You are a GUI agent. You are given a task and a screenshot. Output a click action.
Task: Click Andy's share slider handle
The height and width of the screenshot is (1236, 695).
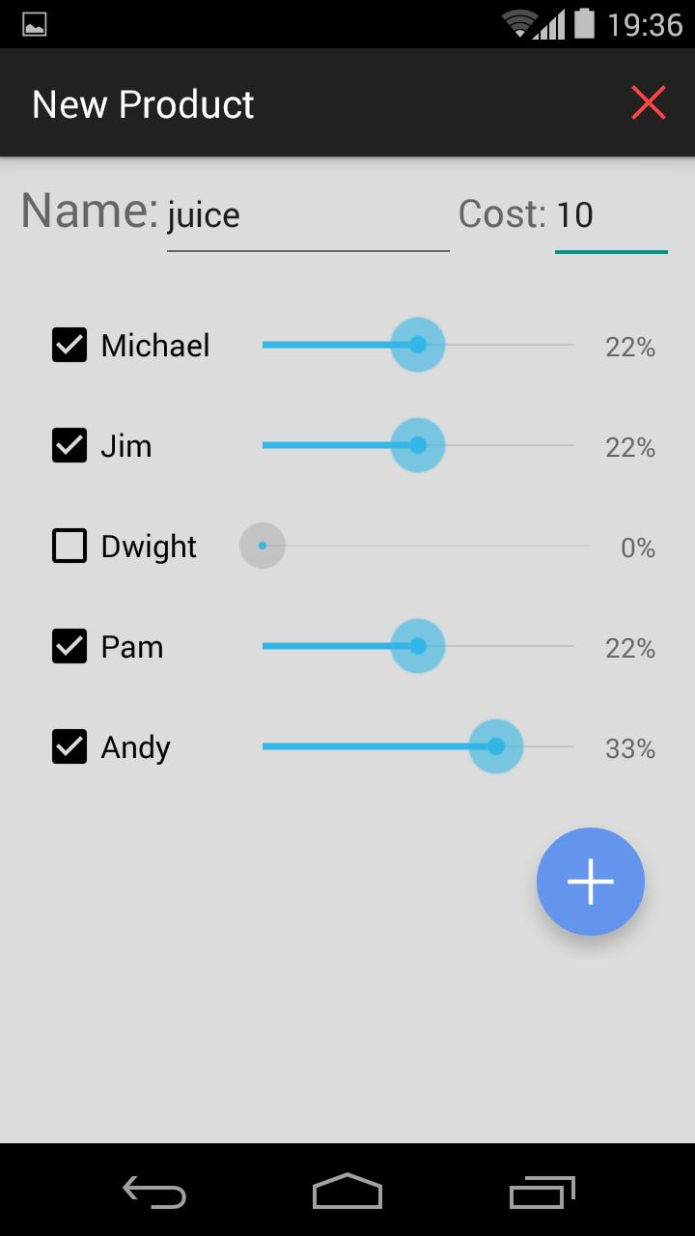(496, 746)
